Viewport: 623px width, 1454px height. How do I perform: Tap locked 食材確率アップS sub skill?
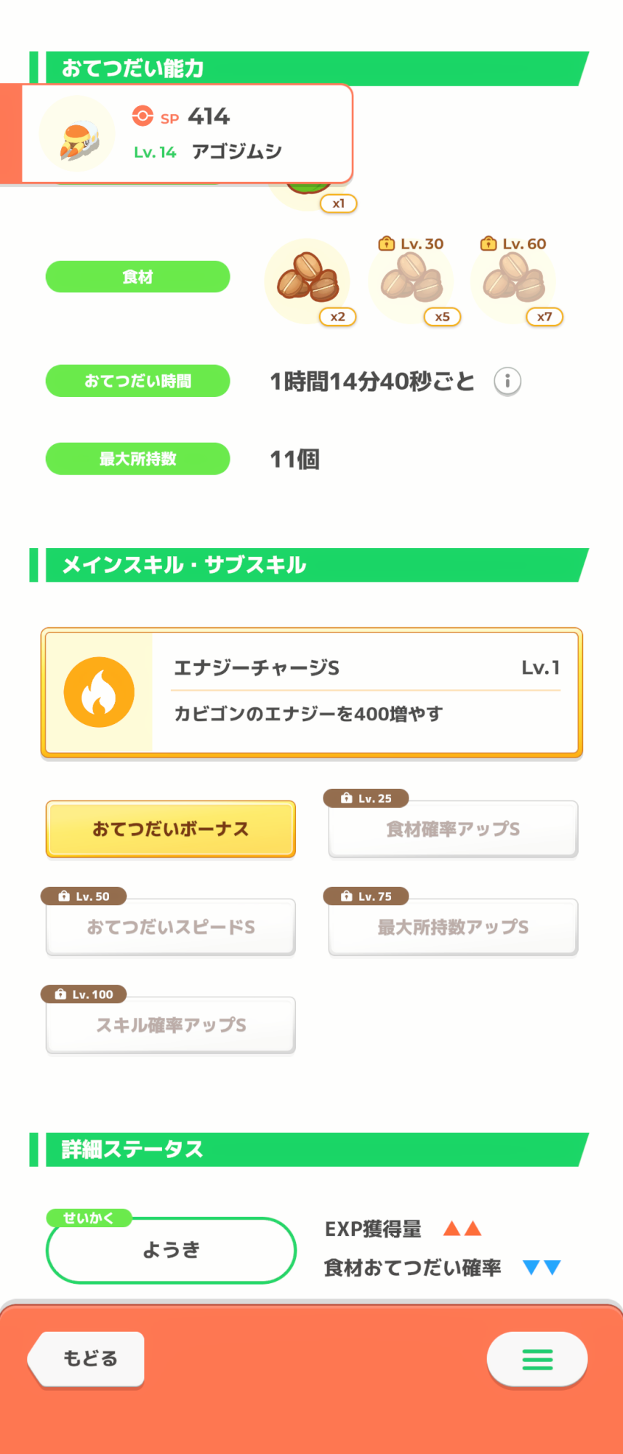453,829
